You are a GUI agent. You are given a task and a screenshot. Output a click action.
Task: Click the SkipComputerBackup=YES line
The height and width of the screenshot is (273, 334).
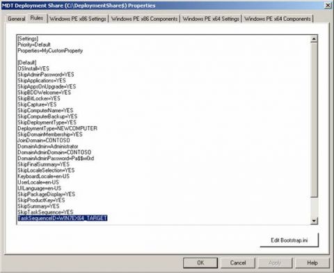pos(47,116)
